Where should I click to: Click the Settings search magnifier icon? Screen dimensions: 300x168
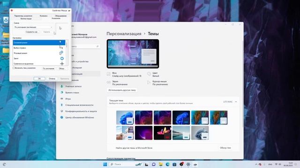click(97, 46)
